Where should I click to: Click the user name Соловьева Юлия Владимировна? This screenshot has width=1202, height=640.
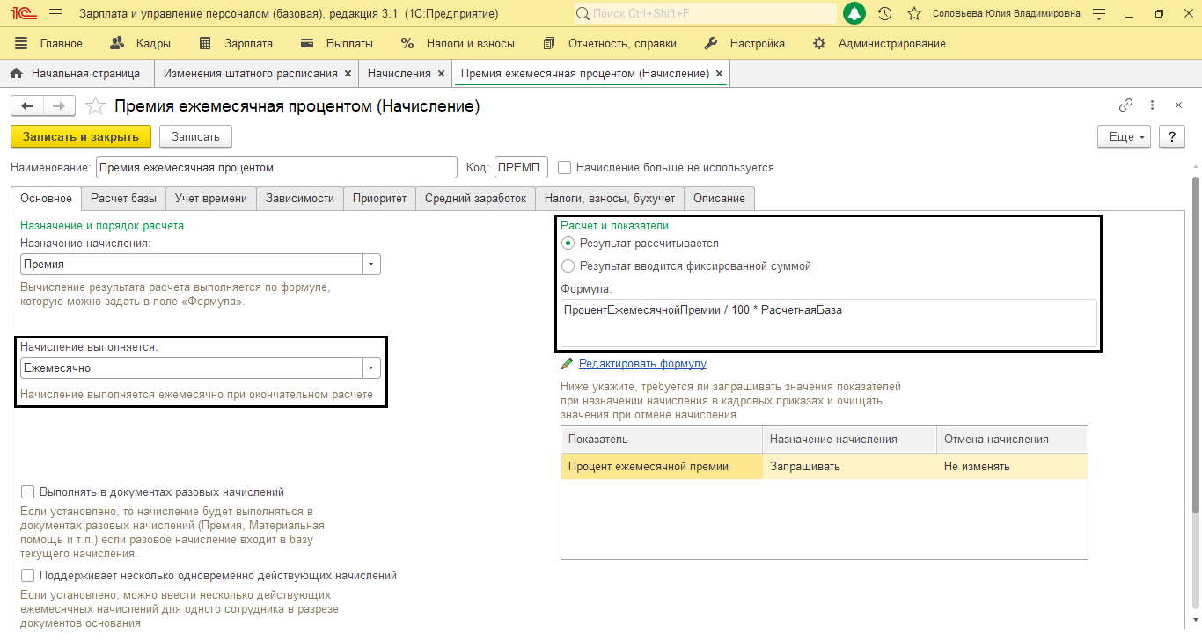(1007, 14)
